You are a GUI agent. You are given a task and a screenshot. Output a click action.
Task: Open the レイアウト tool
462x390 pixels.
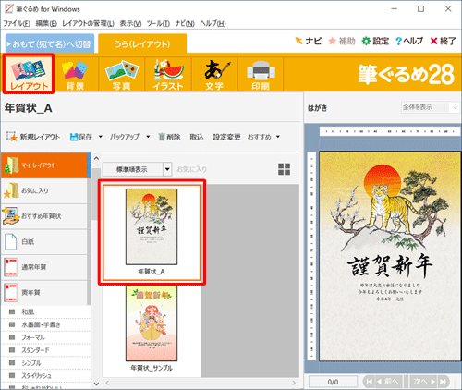(29, 74)
